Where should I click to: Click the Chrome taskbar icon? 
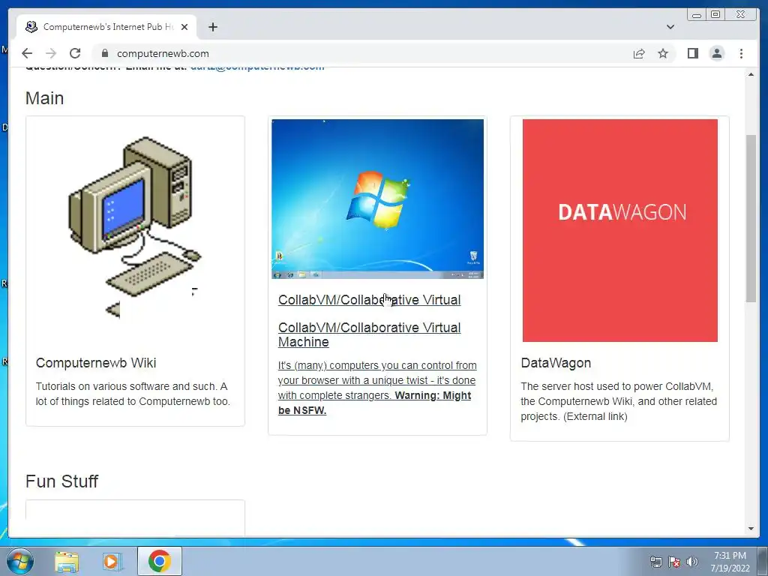[159, 561]
